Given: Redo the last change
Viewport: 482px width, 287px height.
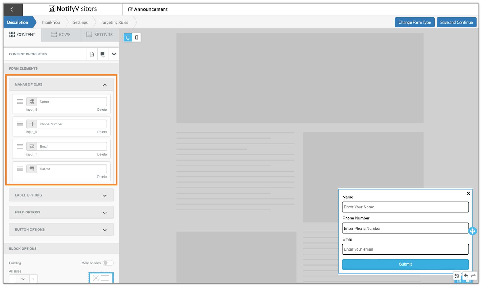Looking at the screenshot, I should point(474,276).
